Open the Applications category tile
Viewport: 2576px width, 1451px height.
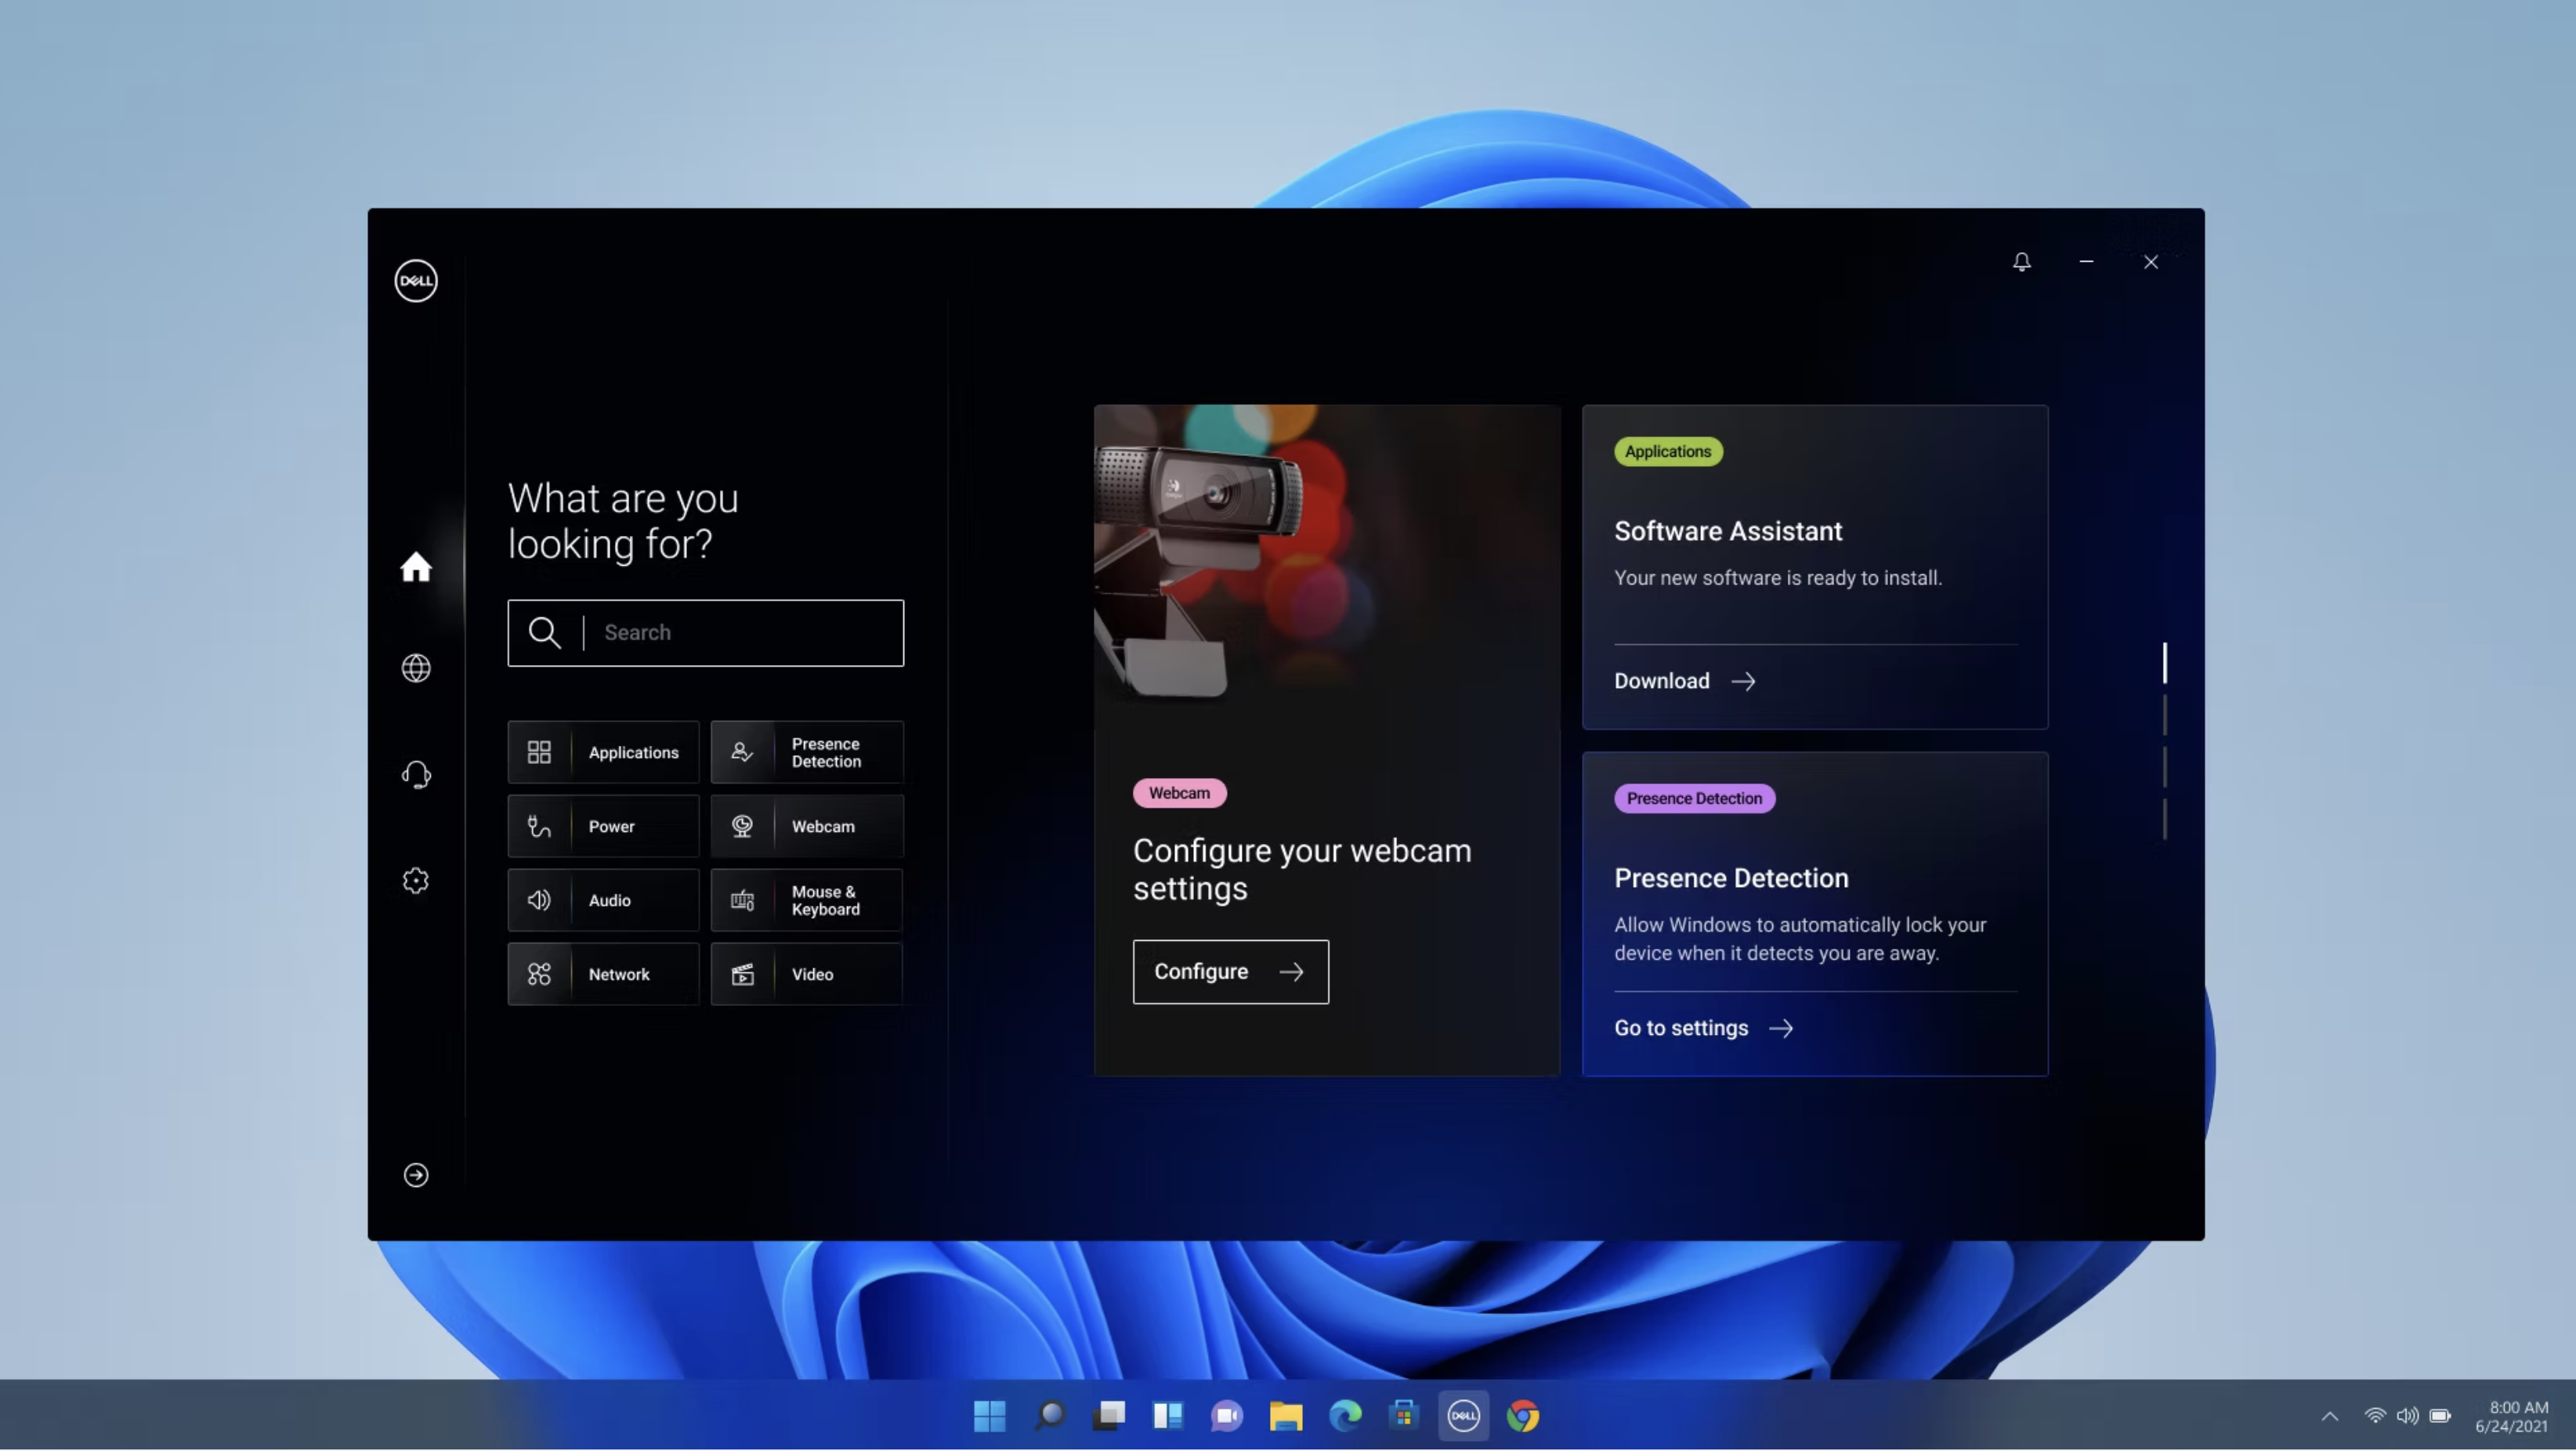603,752
